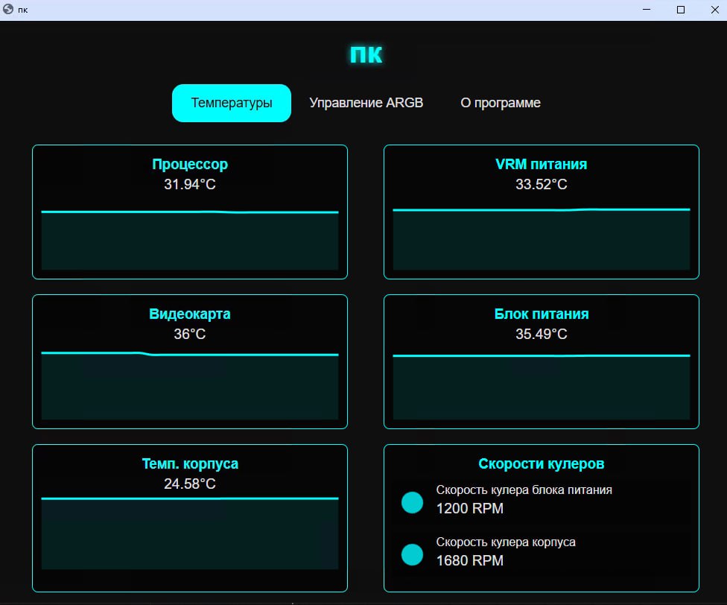The height and width of the screenshot is (605, 727).
Task: Click the 1200 RPM fan speed value
Action: (469, 509)
